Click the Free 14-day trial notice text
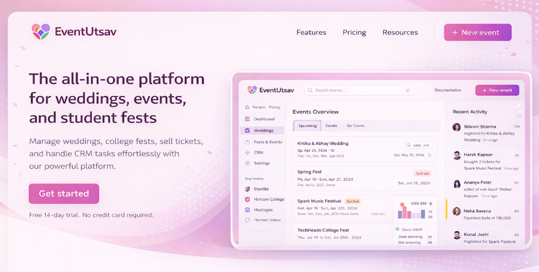539x272 pixels. tap(91, 215)
